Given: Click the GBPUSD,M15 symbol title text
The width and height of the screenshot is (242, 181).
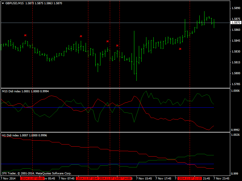Looking at the screenshot, I should pyautogui.click(x=15, y=3).
